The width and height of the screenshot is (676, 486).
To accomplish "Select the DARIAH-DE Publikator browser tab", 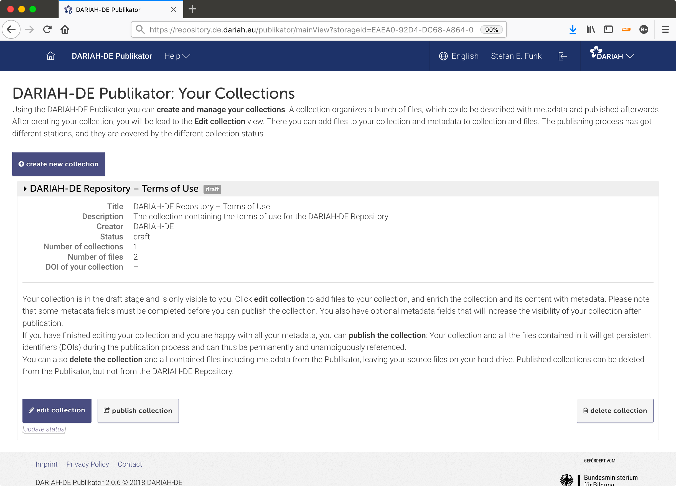I will (x=108, y=9).
